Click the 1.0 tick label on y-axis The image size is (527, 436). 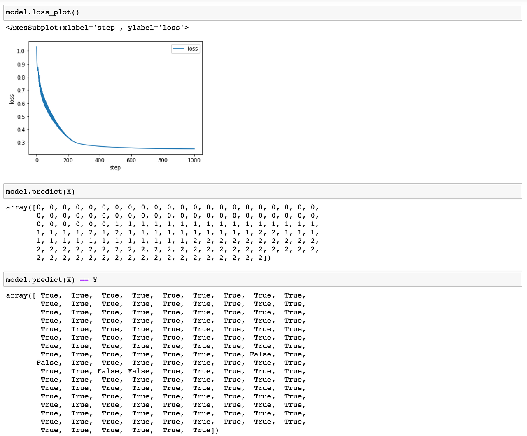coord(20,52)
